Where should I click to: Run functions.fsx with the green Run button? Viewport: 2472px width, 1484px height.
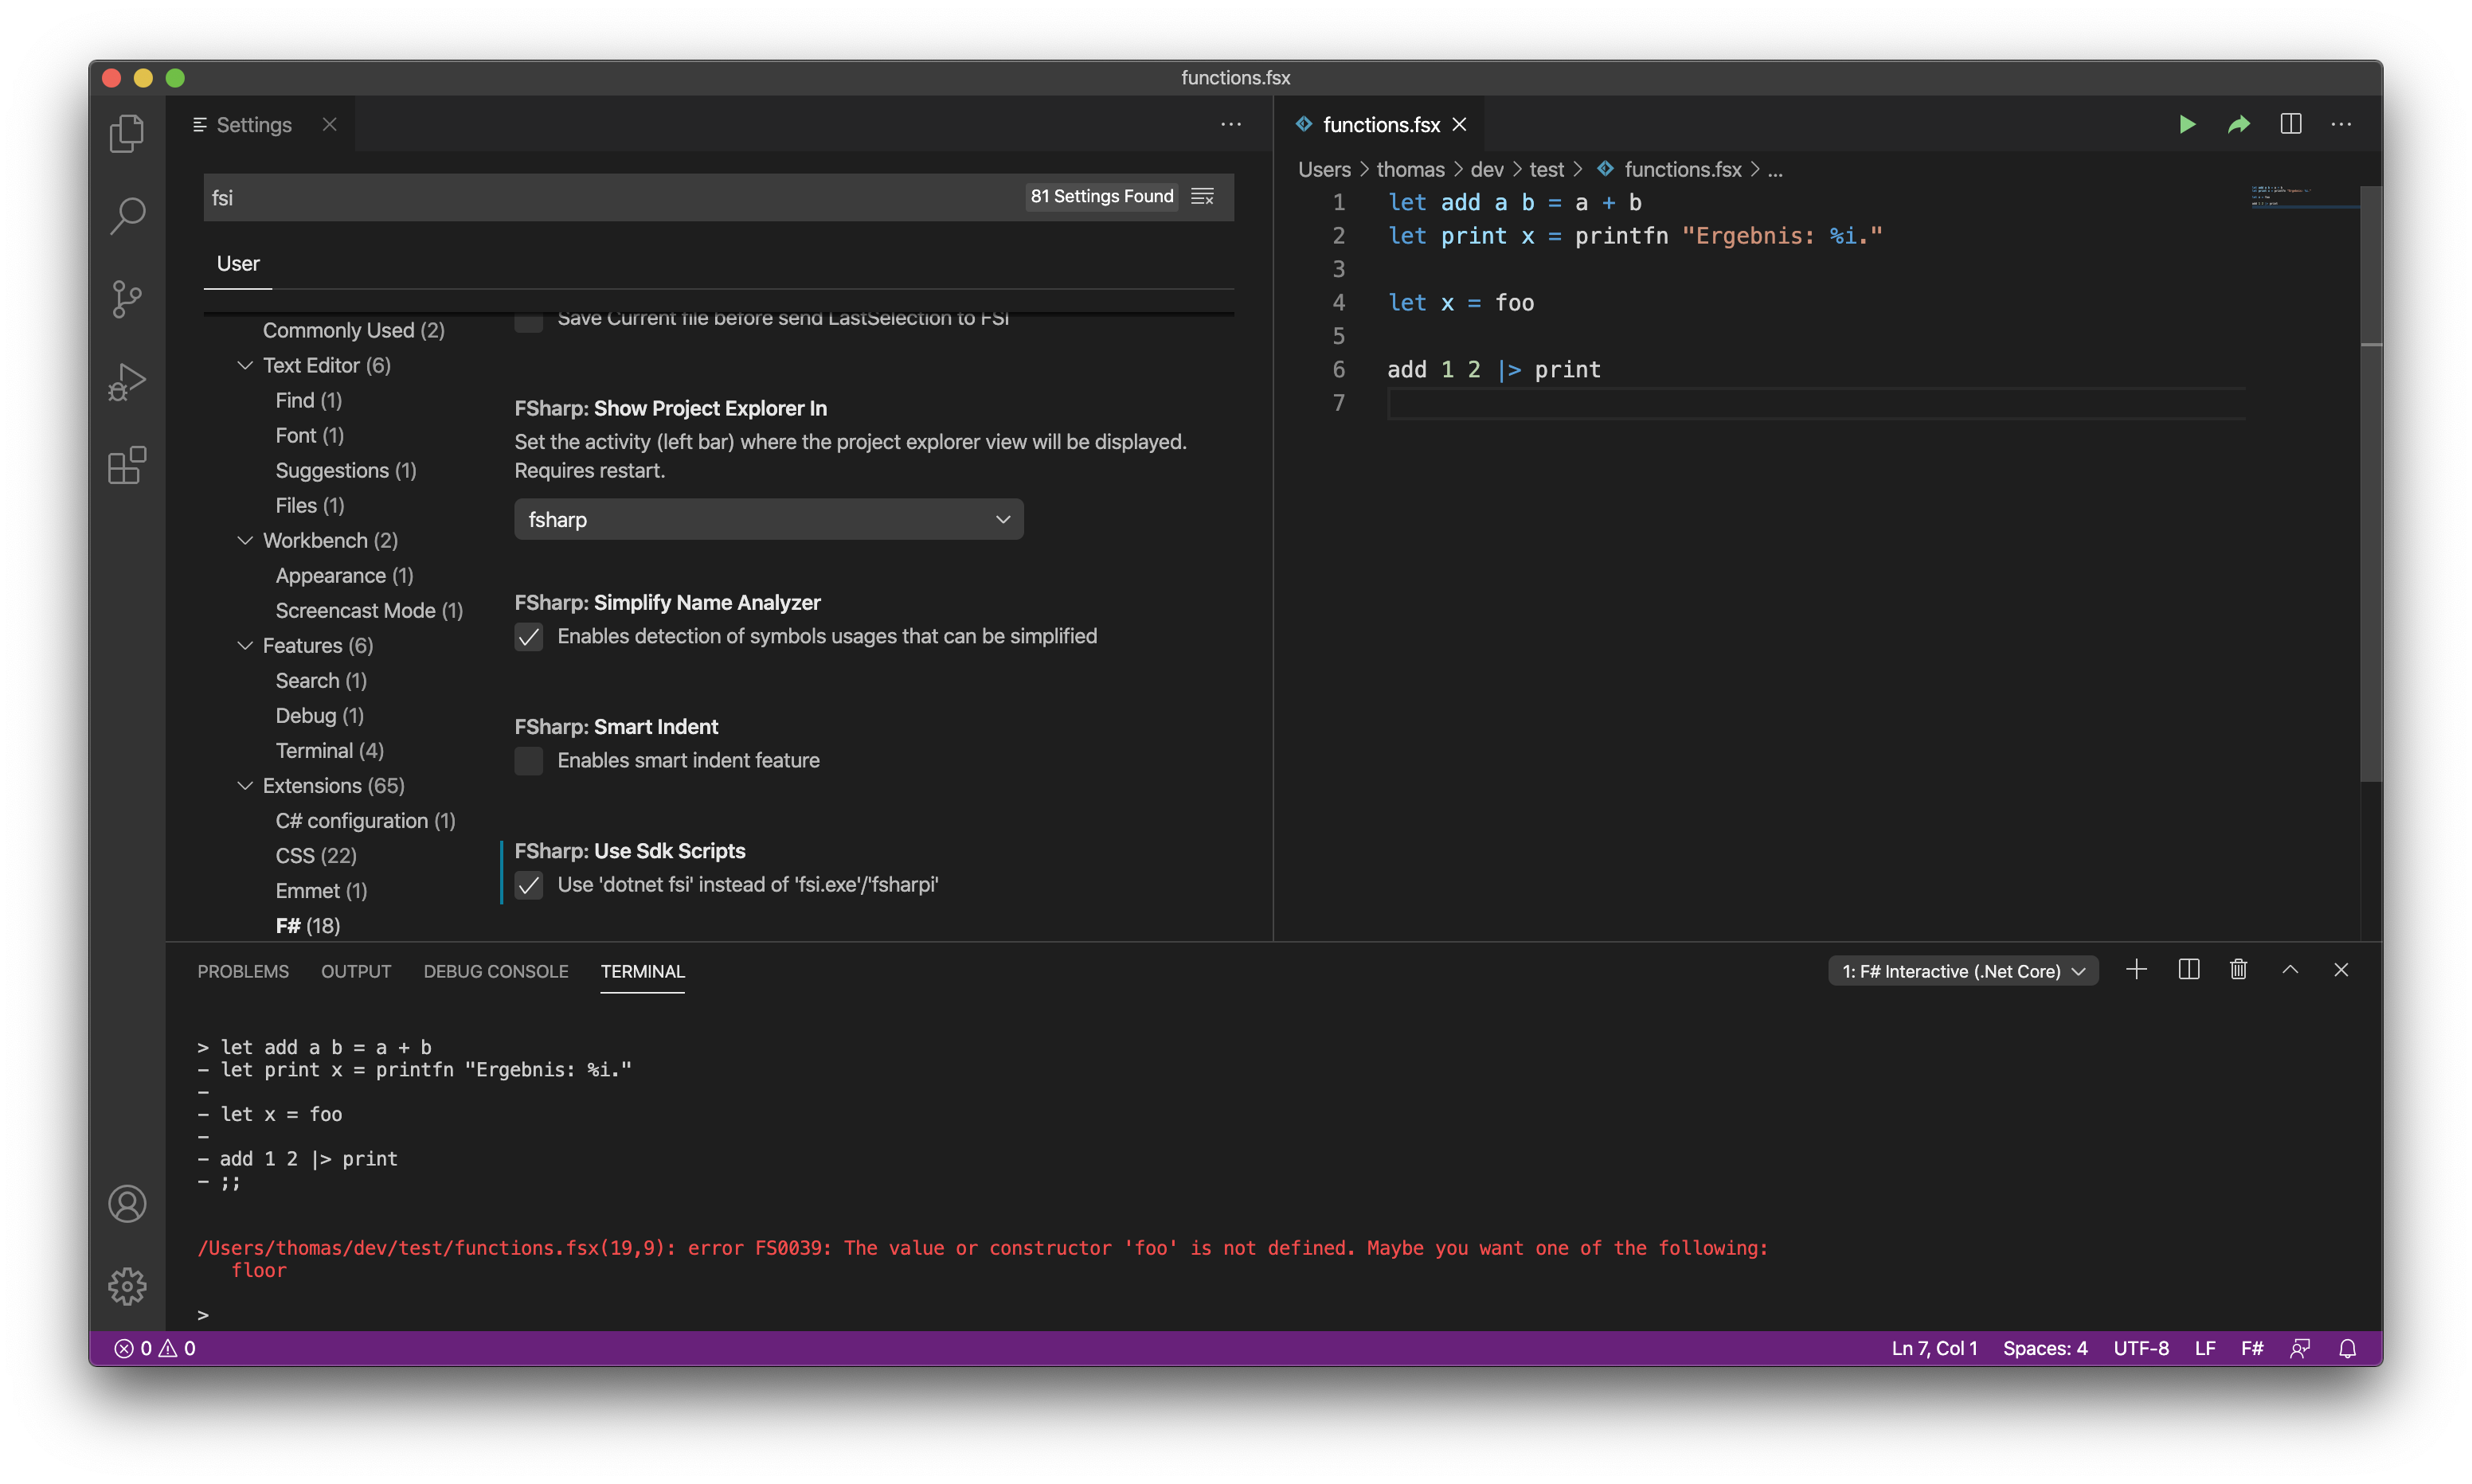click(x=2187, y=124)
